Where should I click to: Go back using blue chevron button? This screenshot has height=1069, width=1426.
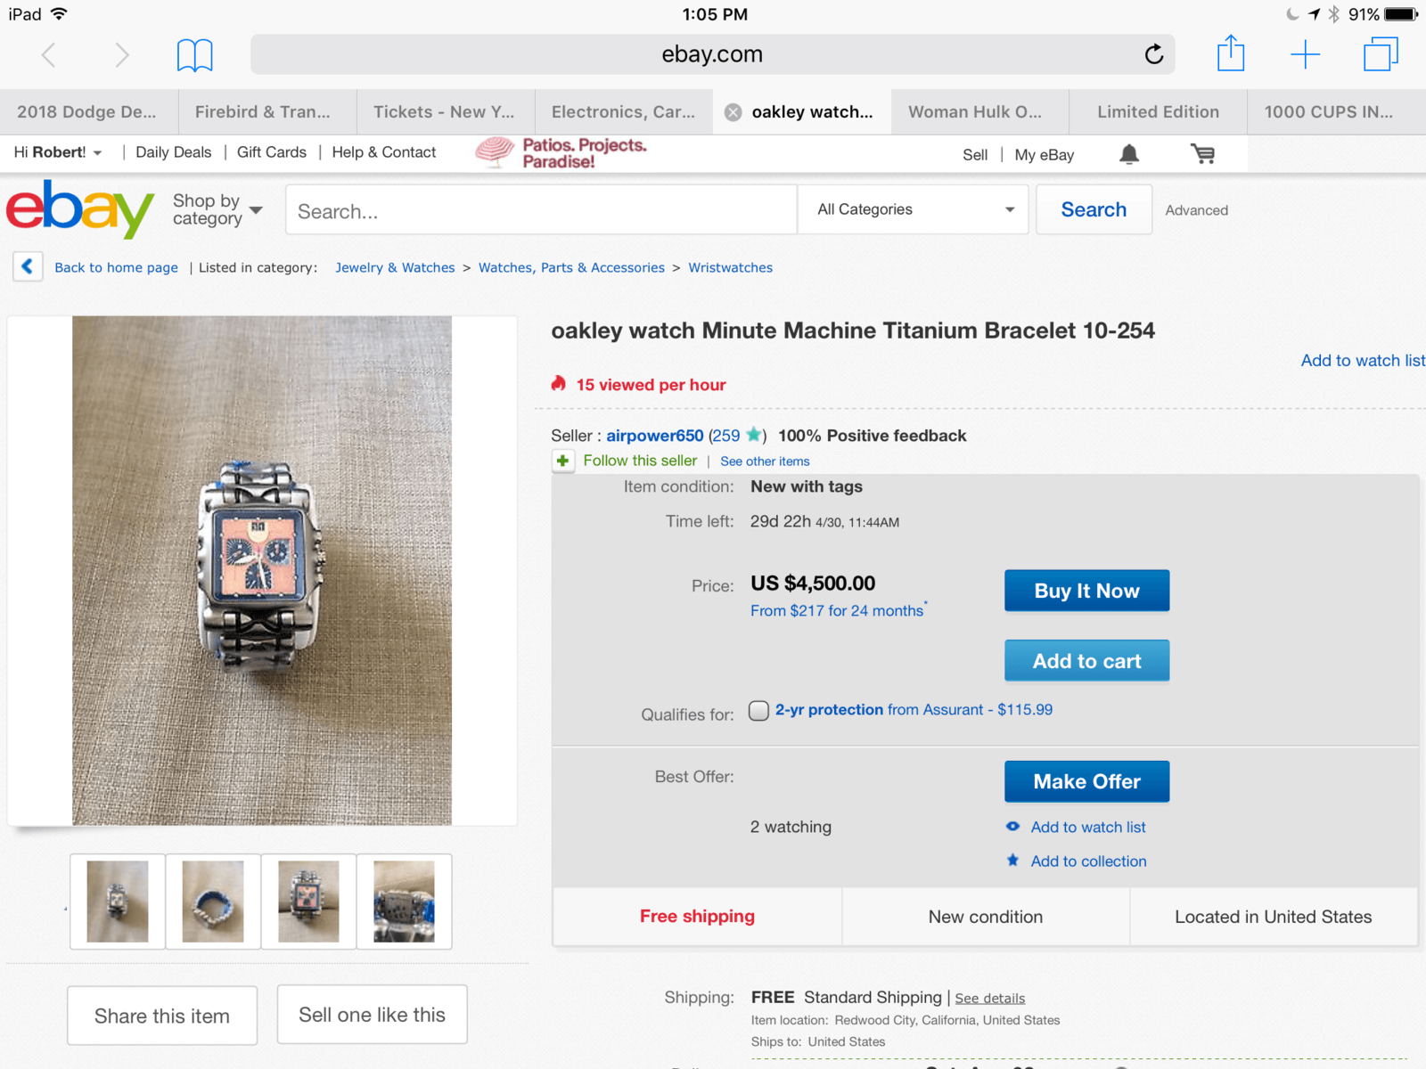(x=28, y=266)
